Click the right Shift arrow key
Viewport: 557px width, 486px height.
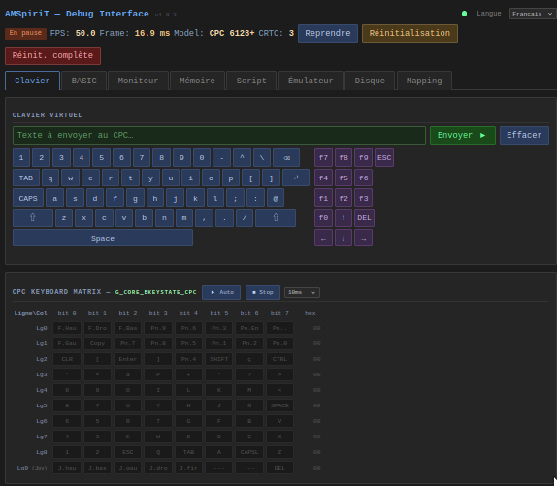[x=276, y=217]
